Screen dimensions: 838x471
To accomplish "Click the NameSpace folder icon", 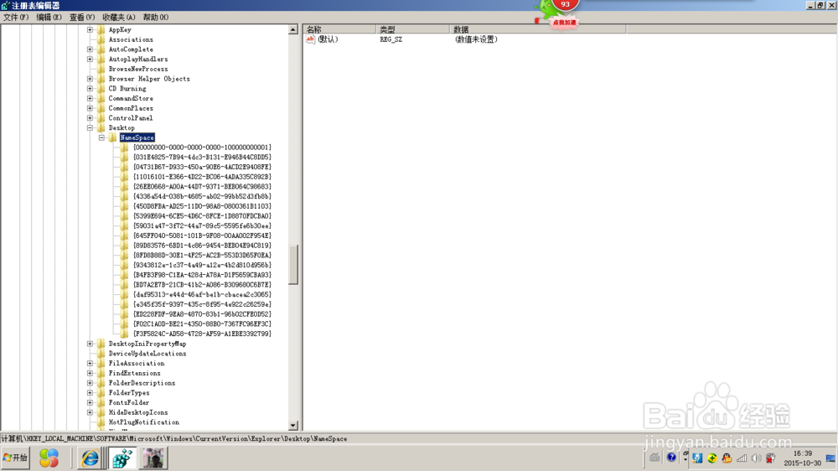I will tap(112, 137).
